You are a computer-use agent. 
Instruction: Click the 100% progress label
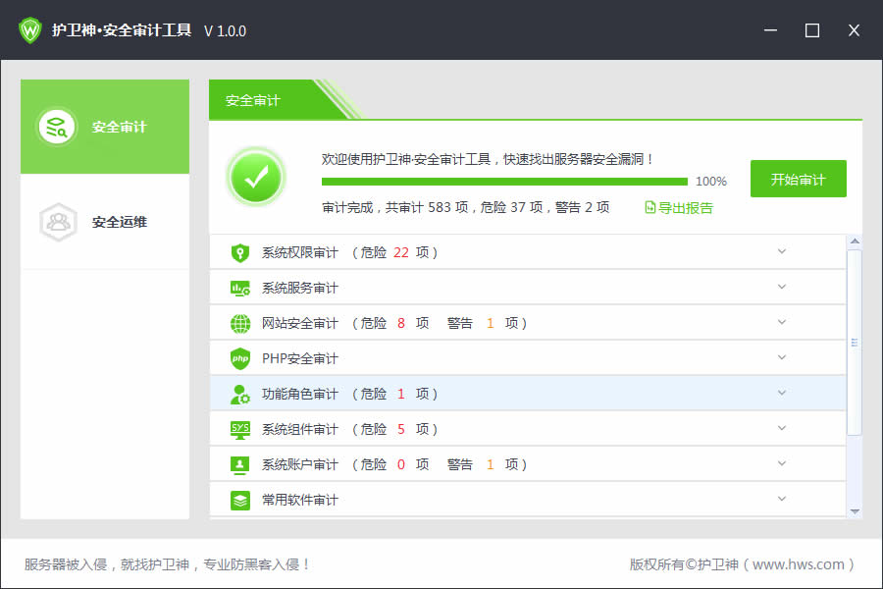click(711, 182)
